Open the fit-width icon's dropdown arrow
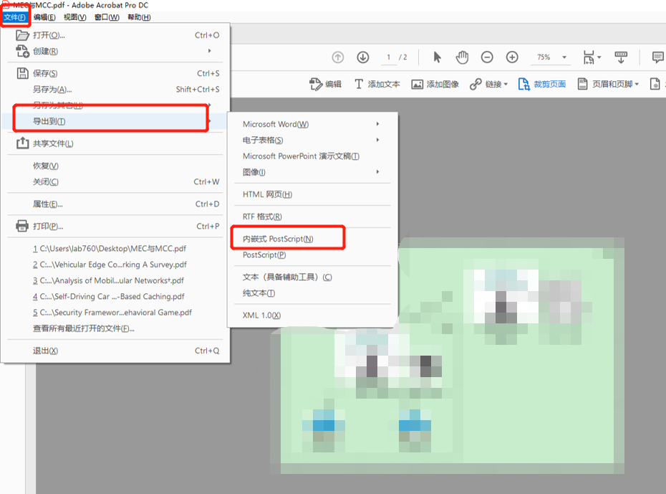This screenshot has width=666, height=494. [x=599, y=57]
